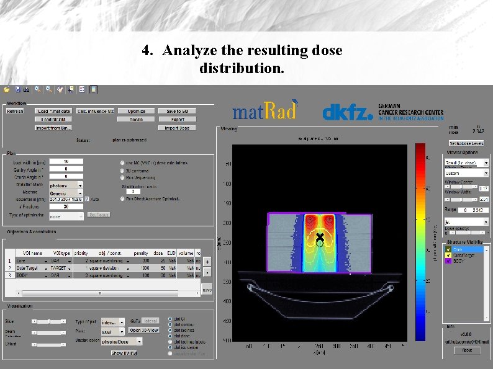Select the Zoom Out magnifier tool
The image size is (493, 369).
tap(48, 90)
